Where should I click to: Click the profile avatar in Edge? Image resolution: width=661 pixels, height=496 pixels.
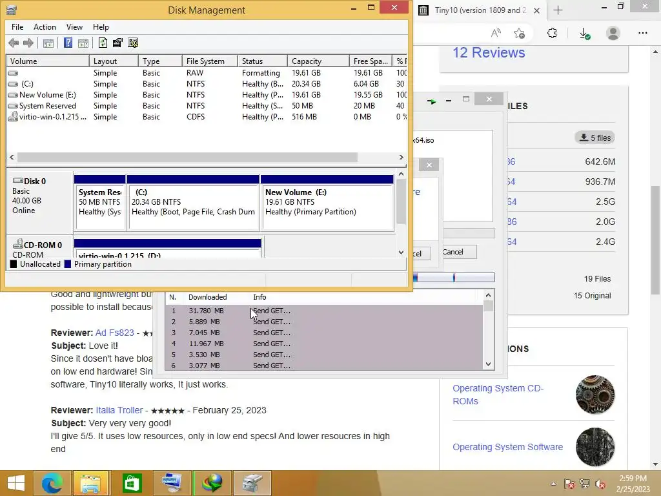(x=613, y=33)
